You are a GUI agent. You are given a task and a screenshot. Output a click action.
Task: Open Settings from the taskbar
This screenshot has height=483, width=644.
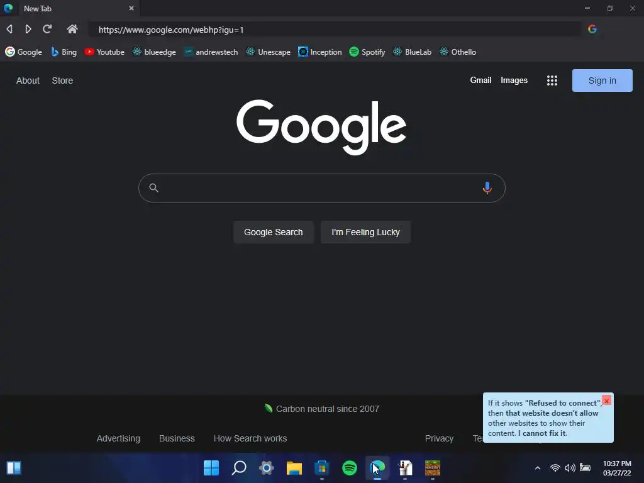266,468
